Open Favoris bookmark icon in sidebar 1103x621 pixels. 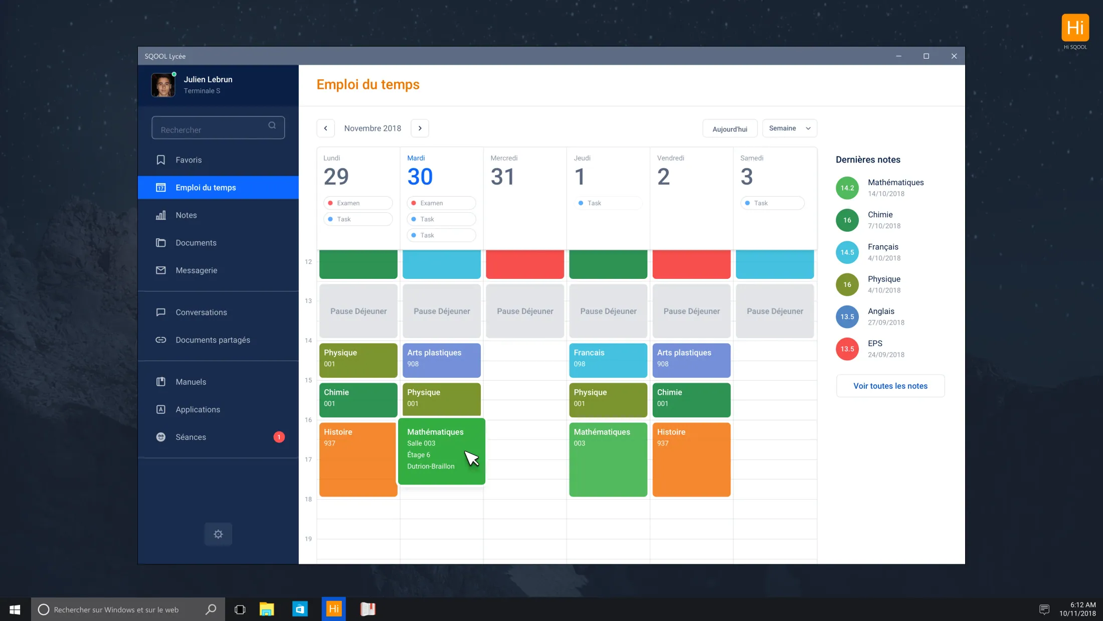coord(160,160)
